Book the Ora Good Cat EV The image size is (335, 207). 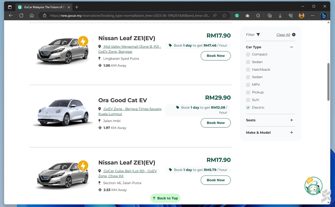pyautogui.click(x=216, y=123)
